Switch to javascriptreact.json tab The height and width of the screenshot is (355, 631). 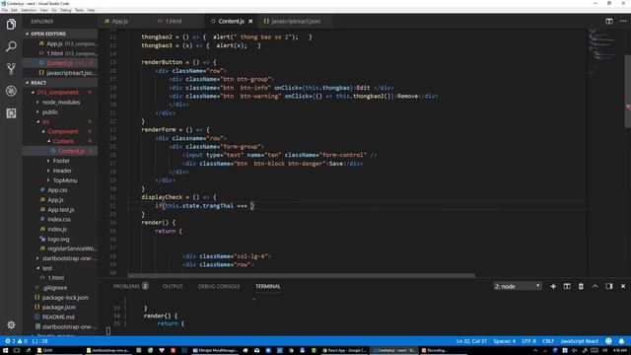click(296, 21)
